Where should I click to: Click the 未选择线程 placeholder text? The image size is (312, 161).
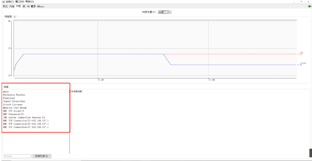76,91
